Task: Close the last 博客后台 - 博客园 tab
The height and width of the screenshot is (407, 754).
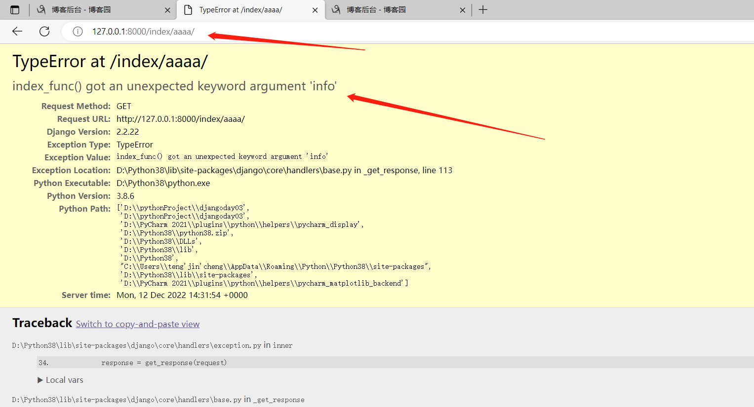Action: pos(462,10)
